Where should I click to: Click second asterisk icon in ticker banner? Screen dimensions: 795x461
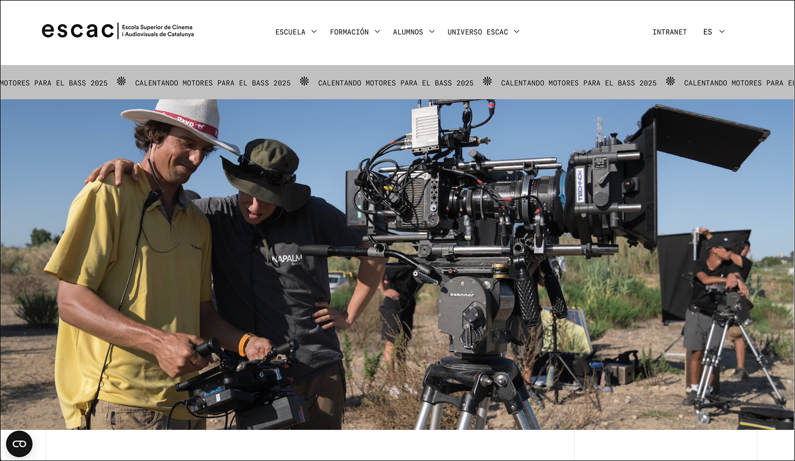(x=304, y=81)
